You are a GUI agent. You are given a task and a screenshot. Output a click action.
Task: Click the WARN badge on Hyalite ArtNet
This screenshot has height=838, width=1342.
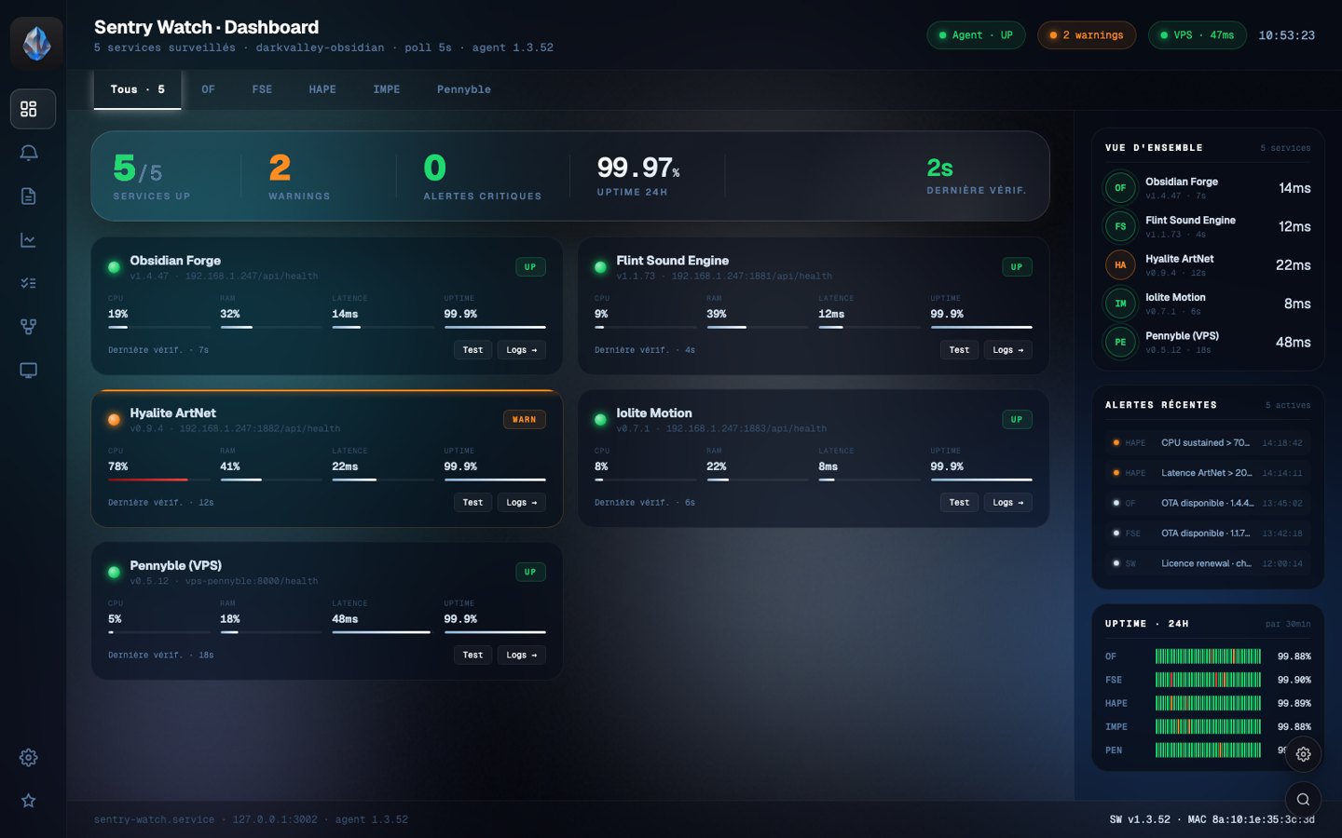coord(524,420)
